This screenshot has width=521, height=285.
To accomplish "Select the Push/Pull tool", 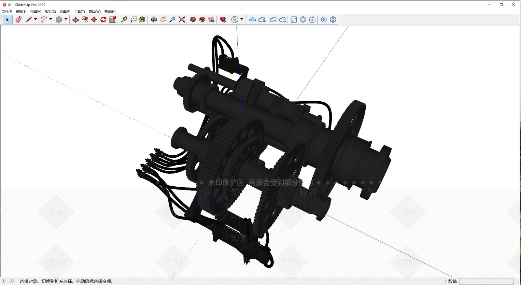I will point(76,20).
